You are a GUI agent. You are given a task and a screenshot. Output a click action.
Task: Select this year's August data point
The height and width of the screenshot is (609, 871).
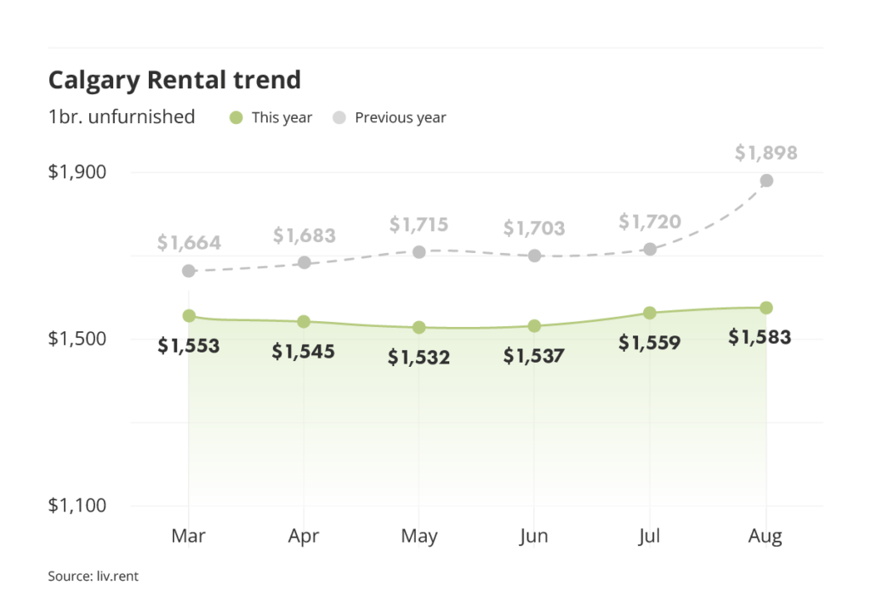[766, 307]
